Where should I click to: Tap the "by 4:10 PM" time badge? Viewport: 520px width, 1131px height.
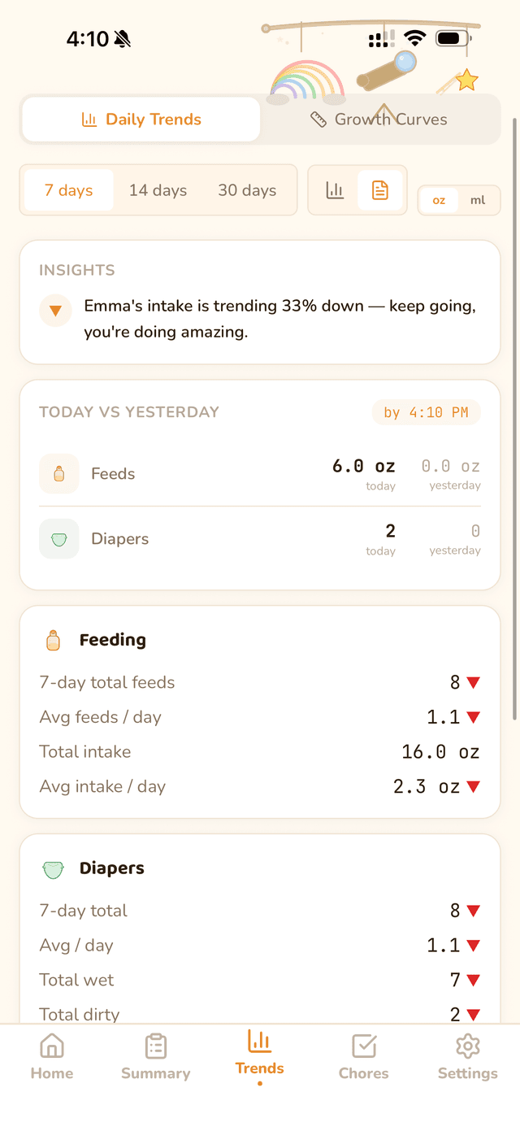[x=426, y=412]
